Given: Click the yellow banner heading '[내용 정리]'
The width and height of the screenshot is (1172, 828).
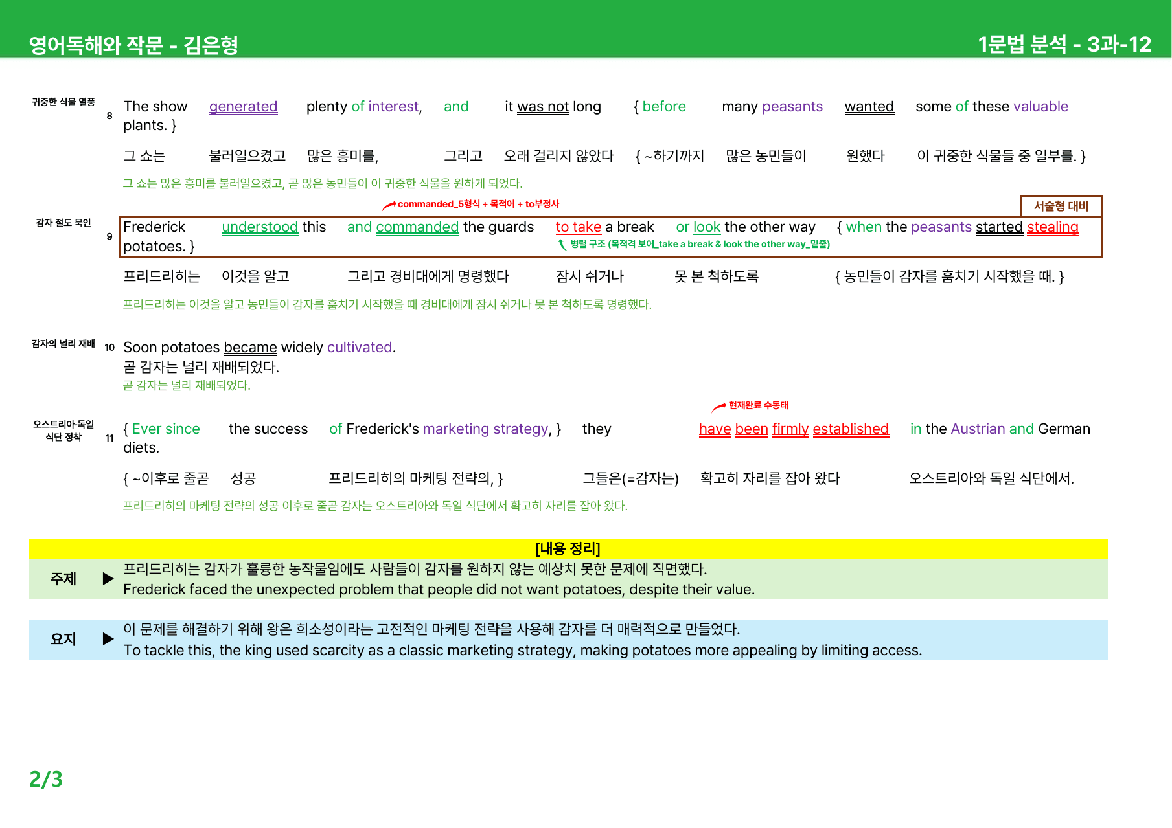Looking at the screenshot, I should pos(568,548).
